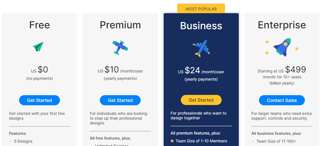Click the check icon beside 5 Designs
Image resolution: width=322 pixels, height=146 pixels.
point(10,141)
